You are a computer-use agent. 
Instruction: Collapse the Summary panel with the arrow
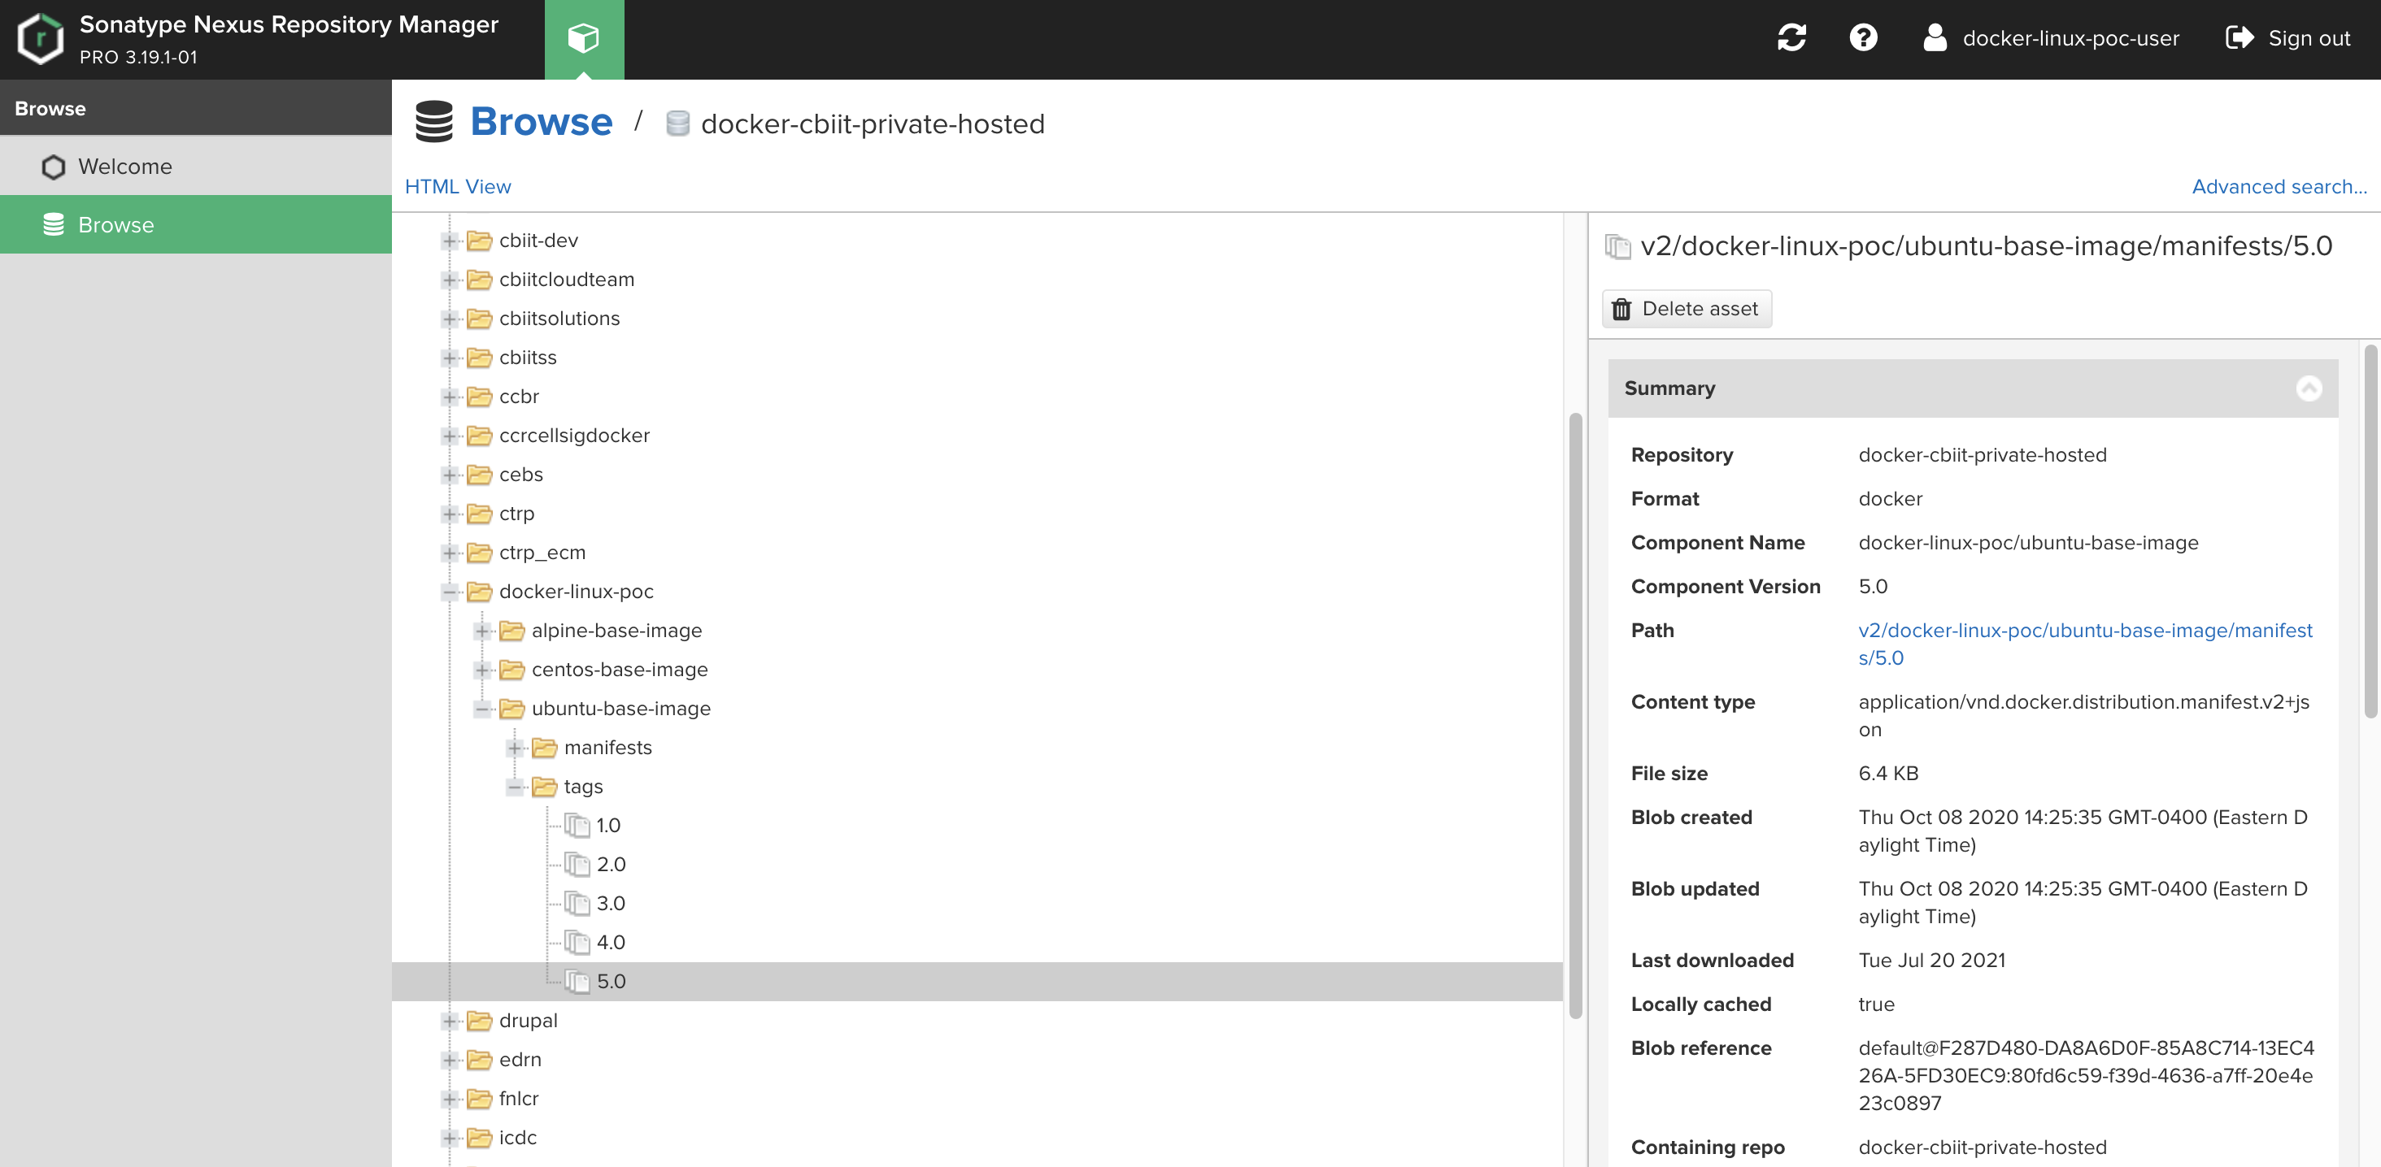(x=2309, y=388)
